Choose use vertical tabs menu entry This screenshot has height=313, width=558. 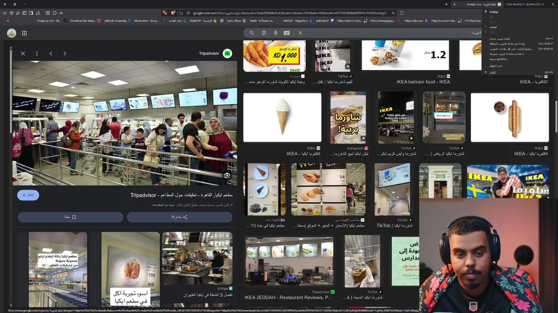tap(519, 54)
